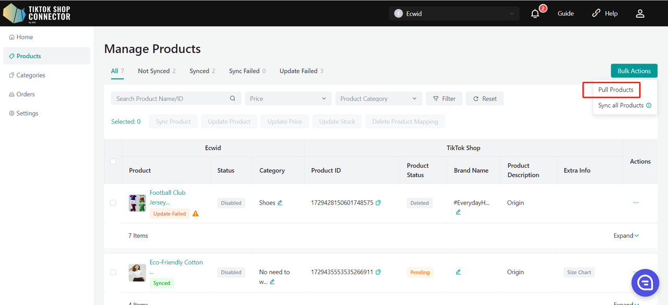
Task: Choose Pull Products from Bulk Actions menu
Action: click(616, 90)
